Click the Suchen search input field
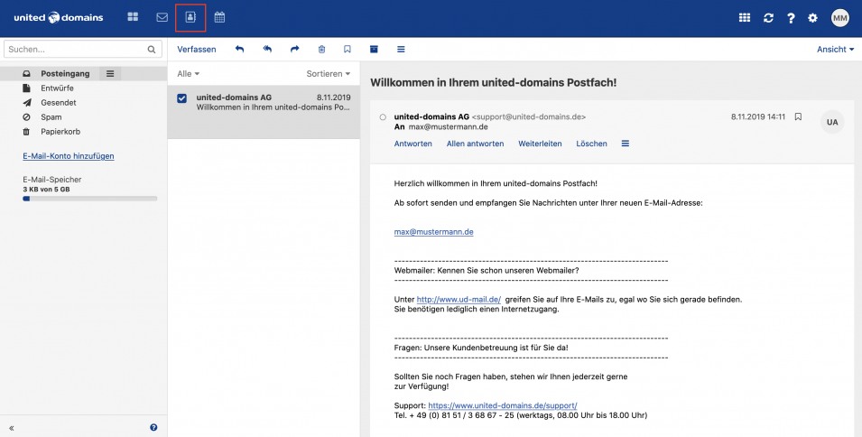Screen dimensions: 862x437 click(x=83, y=50)
